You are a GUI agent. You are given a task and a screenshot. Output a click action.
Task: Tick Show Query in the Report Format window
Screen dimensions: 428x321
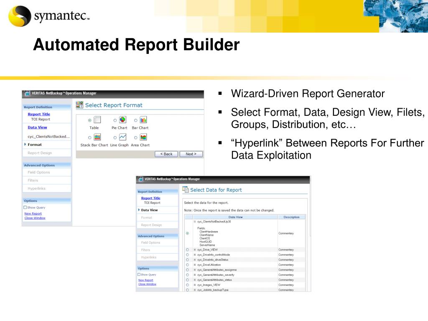[x=25, y=207]
